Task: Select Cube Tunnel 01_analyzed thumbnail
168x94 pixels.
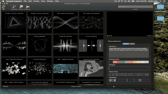Action: 14,68
